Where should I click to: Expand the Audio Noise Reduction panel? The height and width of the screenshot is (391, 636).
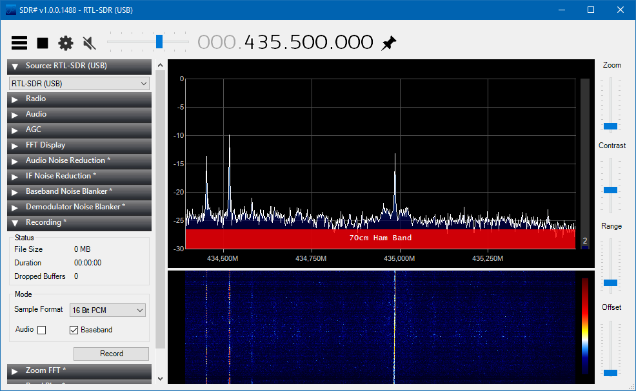click(79, 161)
